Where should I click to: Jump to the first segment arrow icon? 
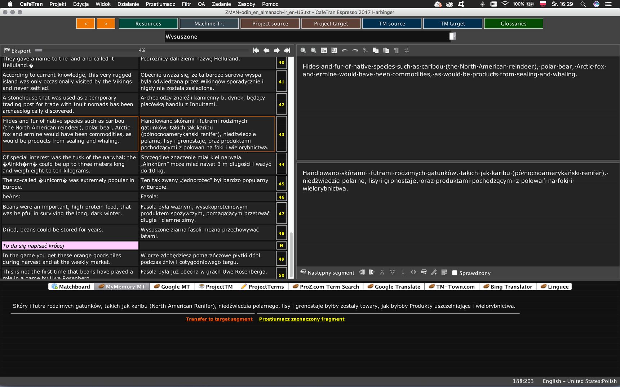256,50
